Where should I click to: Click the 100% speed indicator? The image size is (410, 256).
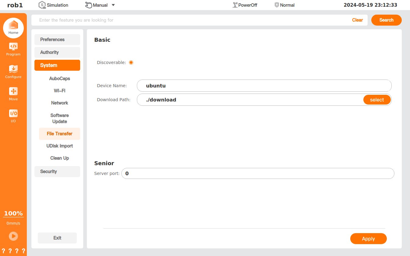[x=13, y=213]
